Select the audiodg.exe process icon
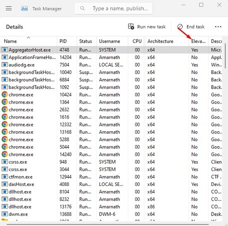The height and width of the screenshot is (226, 228). coord(5,65)
